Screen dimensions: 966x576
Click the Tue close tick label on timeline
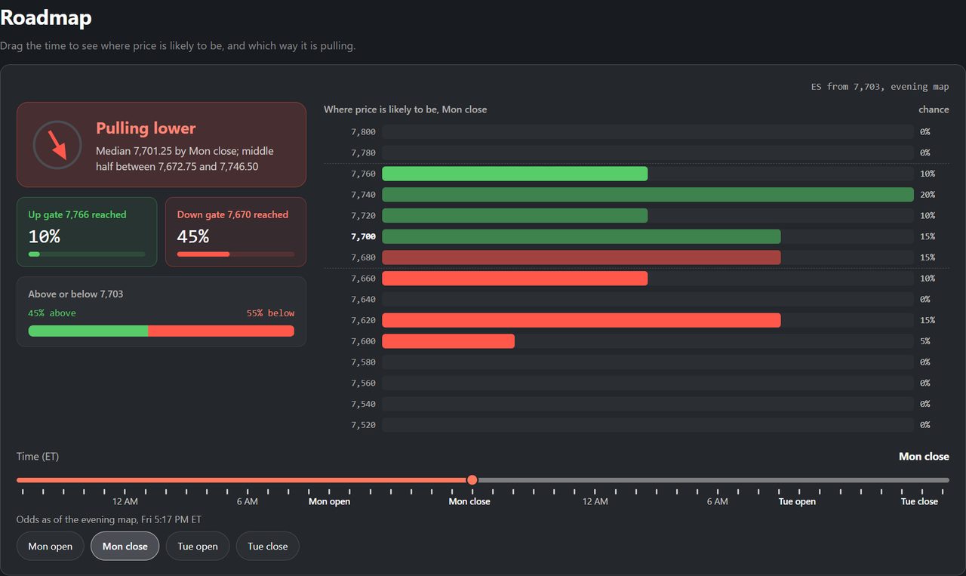click(920, 501)
